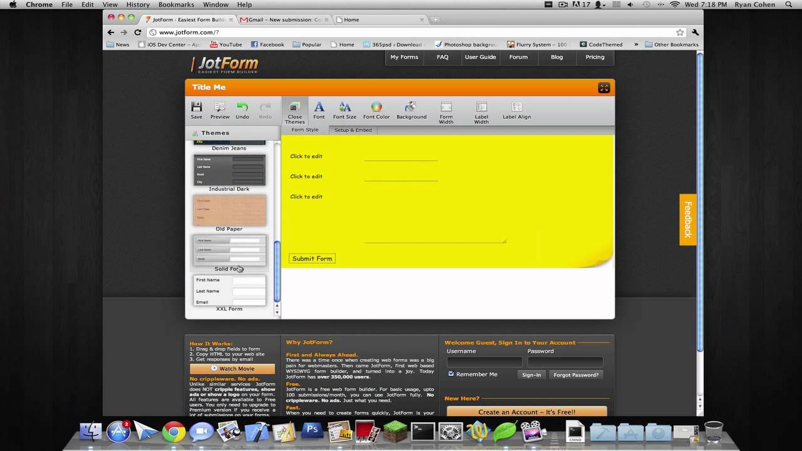Click the YouTube bookmark
The height and width of the screenshot is (451, 802).
[x=226, y=44]
